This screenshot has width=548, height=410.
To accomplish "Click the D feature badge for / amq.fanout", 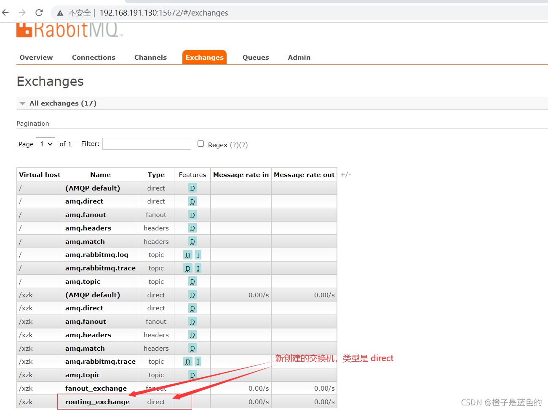I will pyautogui.click(x=192, y=215).
